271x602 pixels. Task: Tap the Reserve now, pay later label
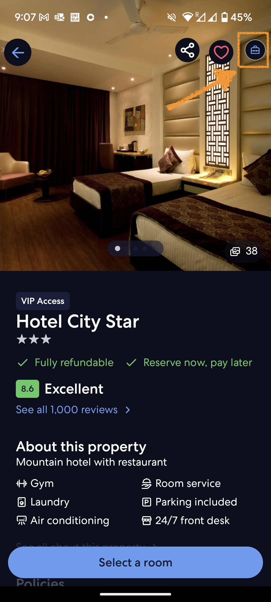[x=189, y=362]
